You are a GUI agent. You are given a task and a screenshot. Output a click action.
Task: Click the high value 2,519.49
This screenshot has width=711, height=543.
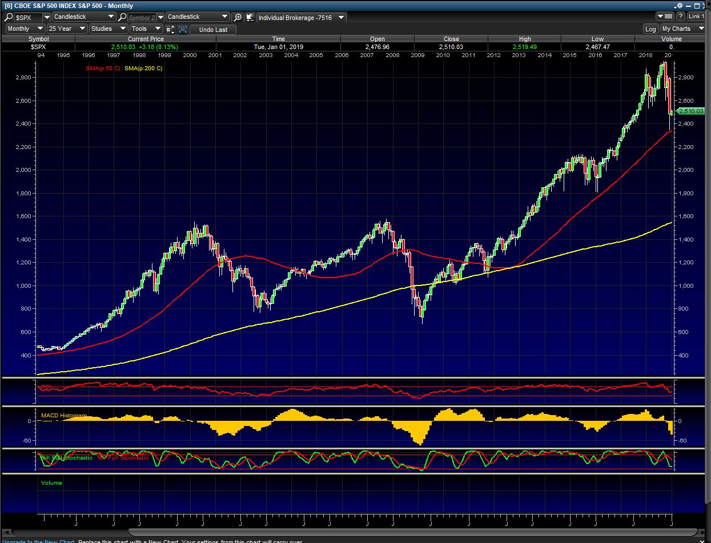click(x=525, y=47)
